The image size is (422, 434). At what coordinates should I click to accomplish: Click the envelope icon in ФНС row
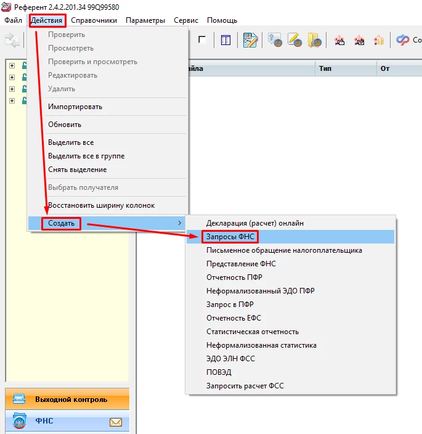[x=116, y=422]
